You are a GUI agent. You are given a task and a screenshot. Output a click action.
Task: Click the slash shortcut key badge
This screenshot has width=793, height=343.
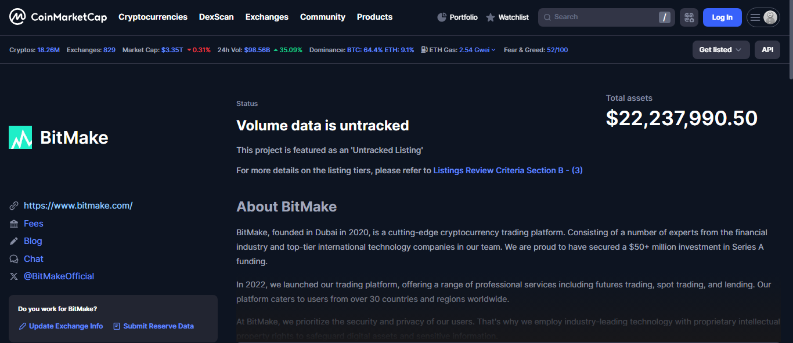click(x=665, y=17)
